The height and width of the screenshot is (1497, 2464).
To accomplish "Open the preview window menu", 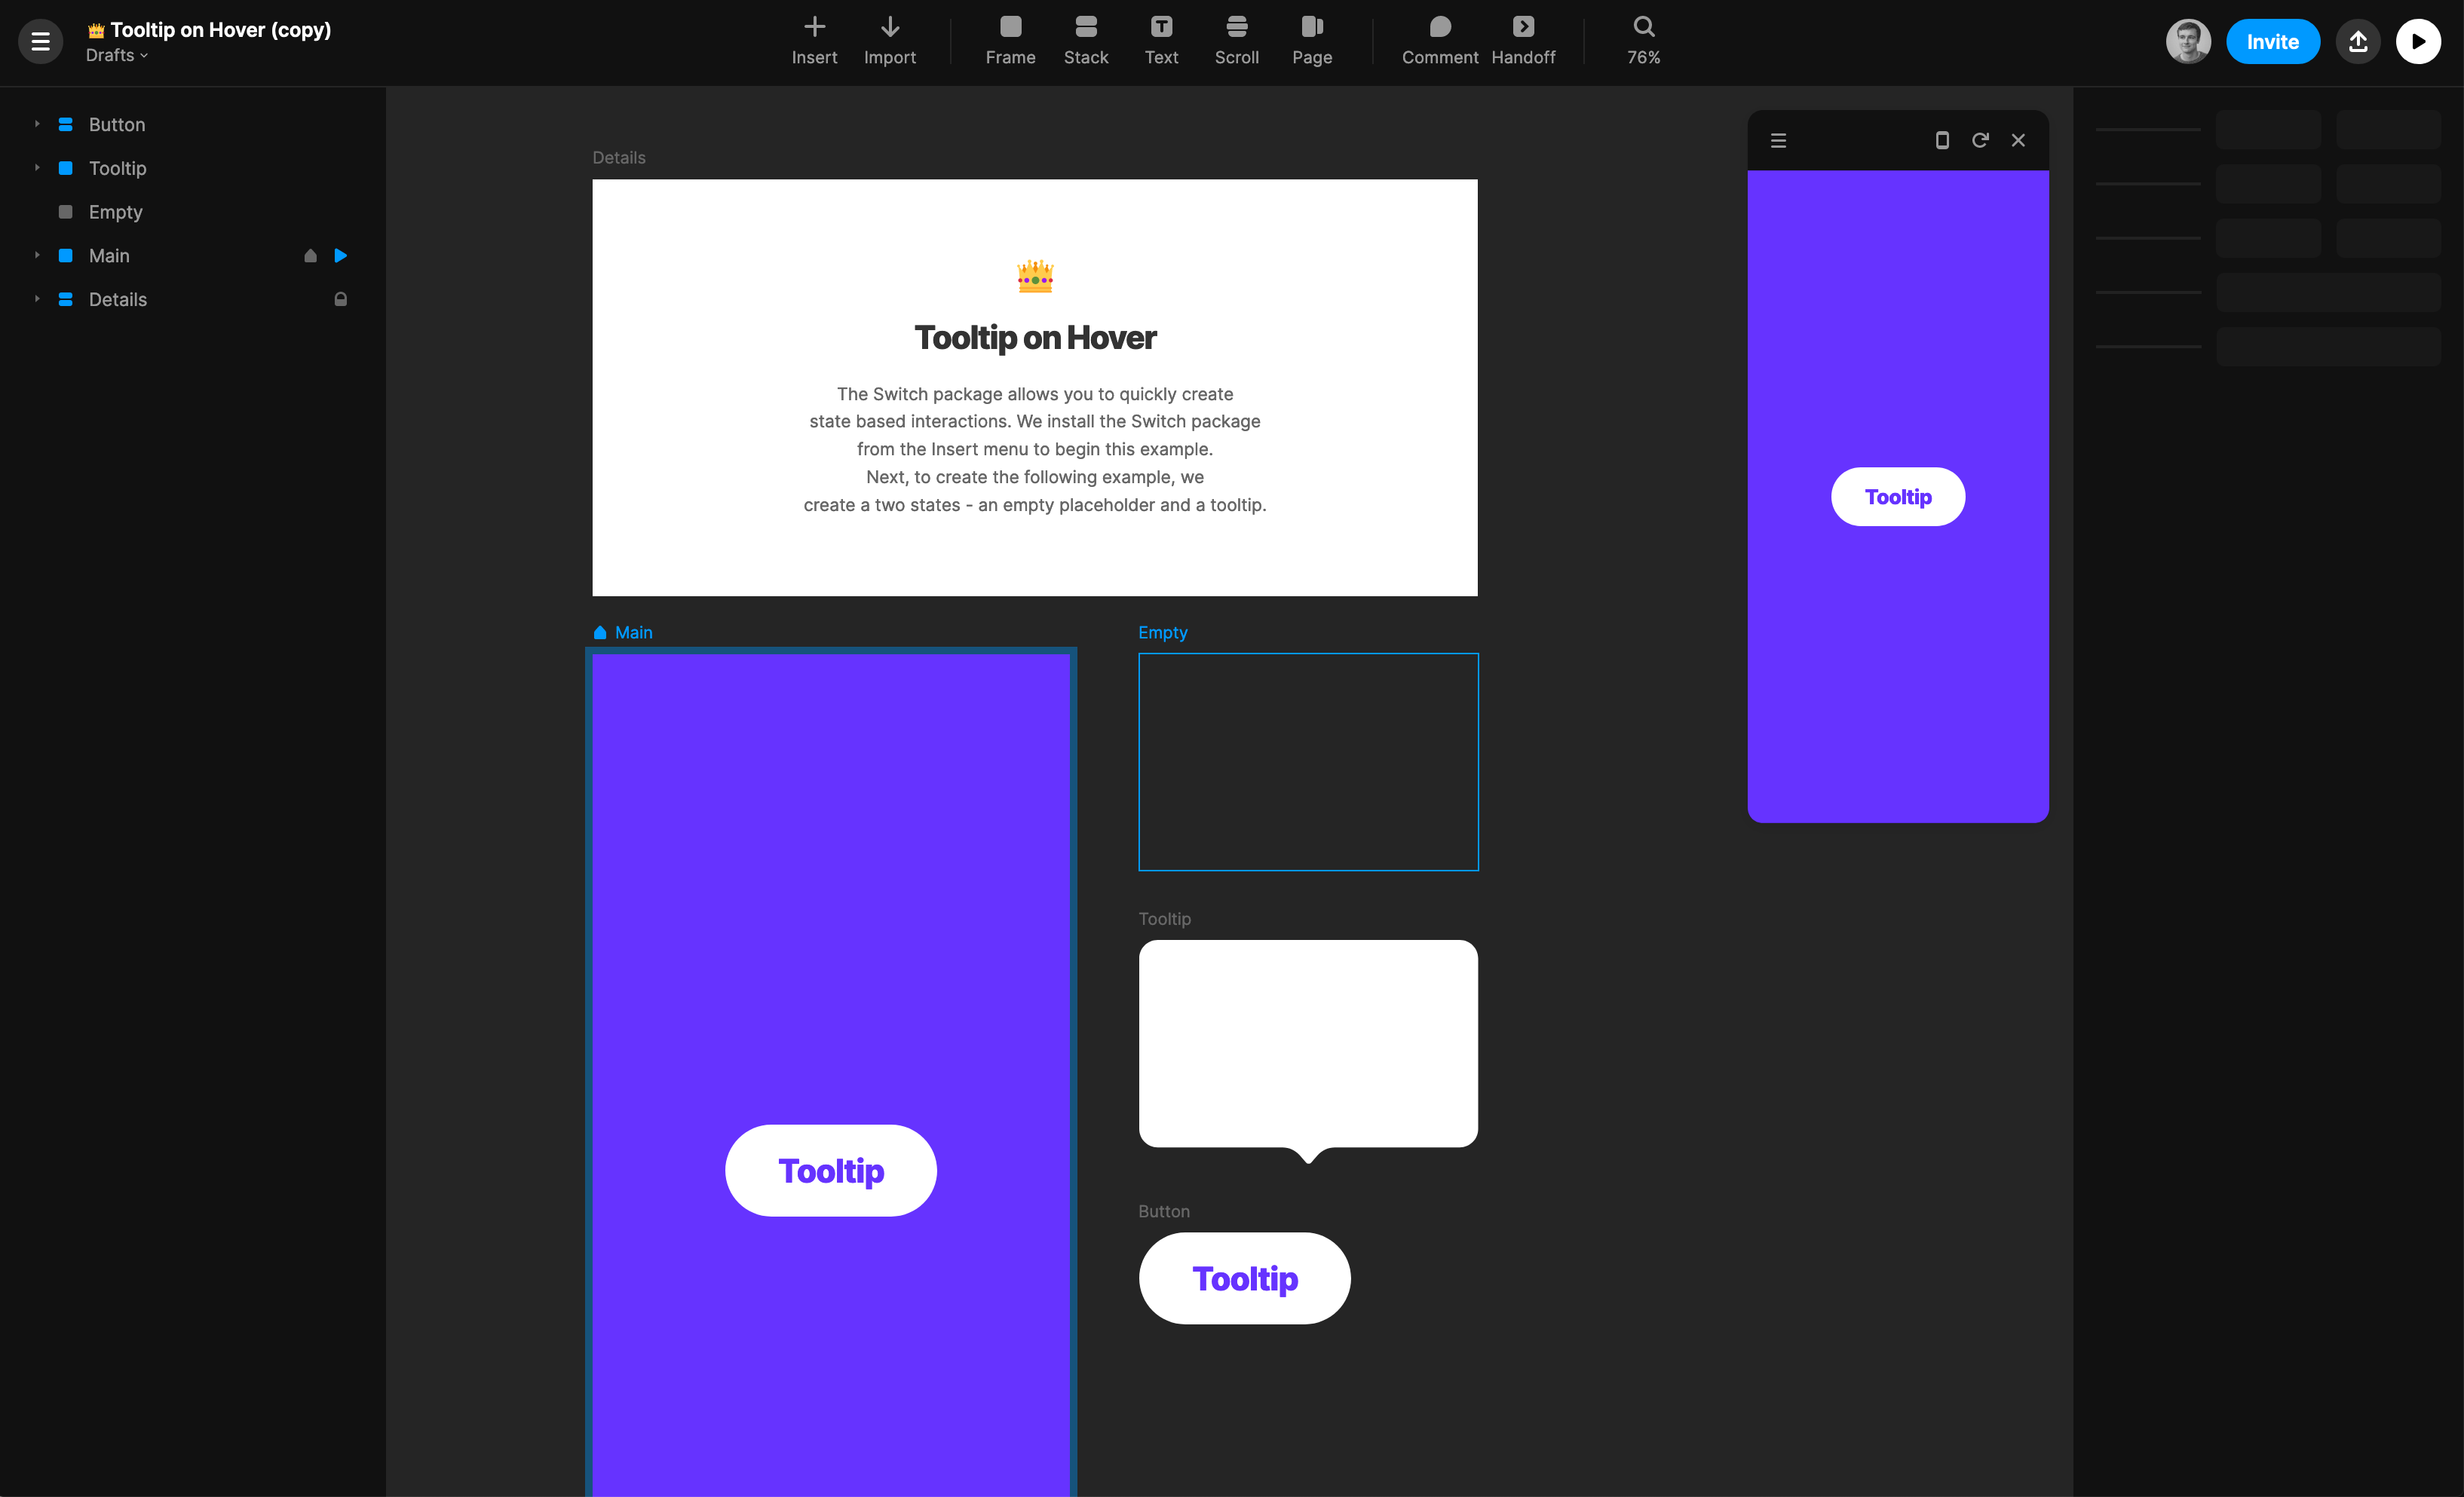I will [1778, 140].
